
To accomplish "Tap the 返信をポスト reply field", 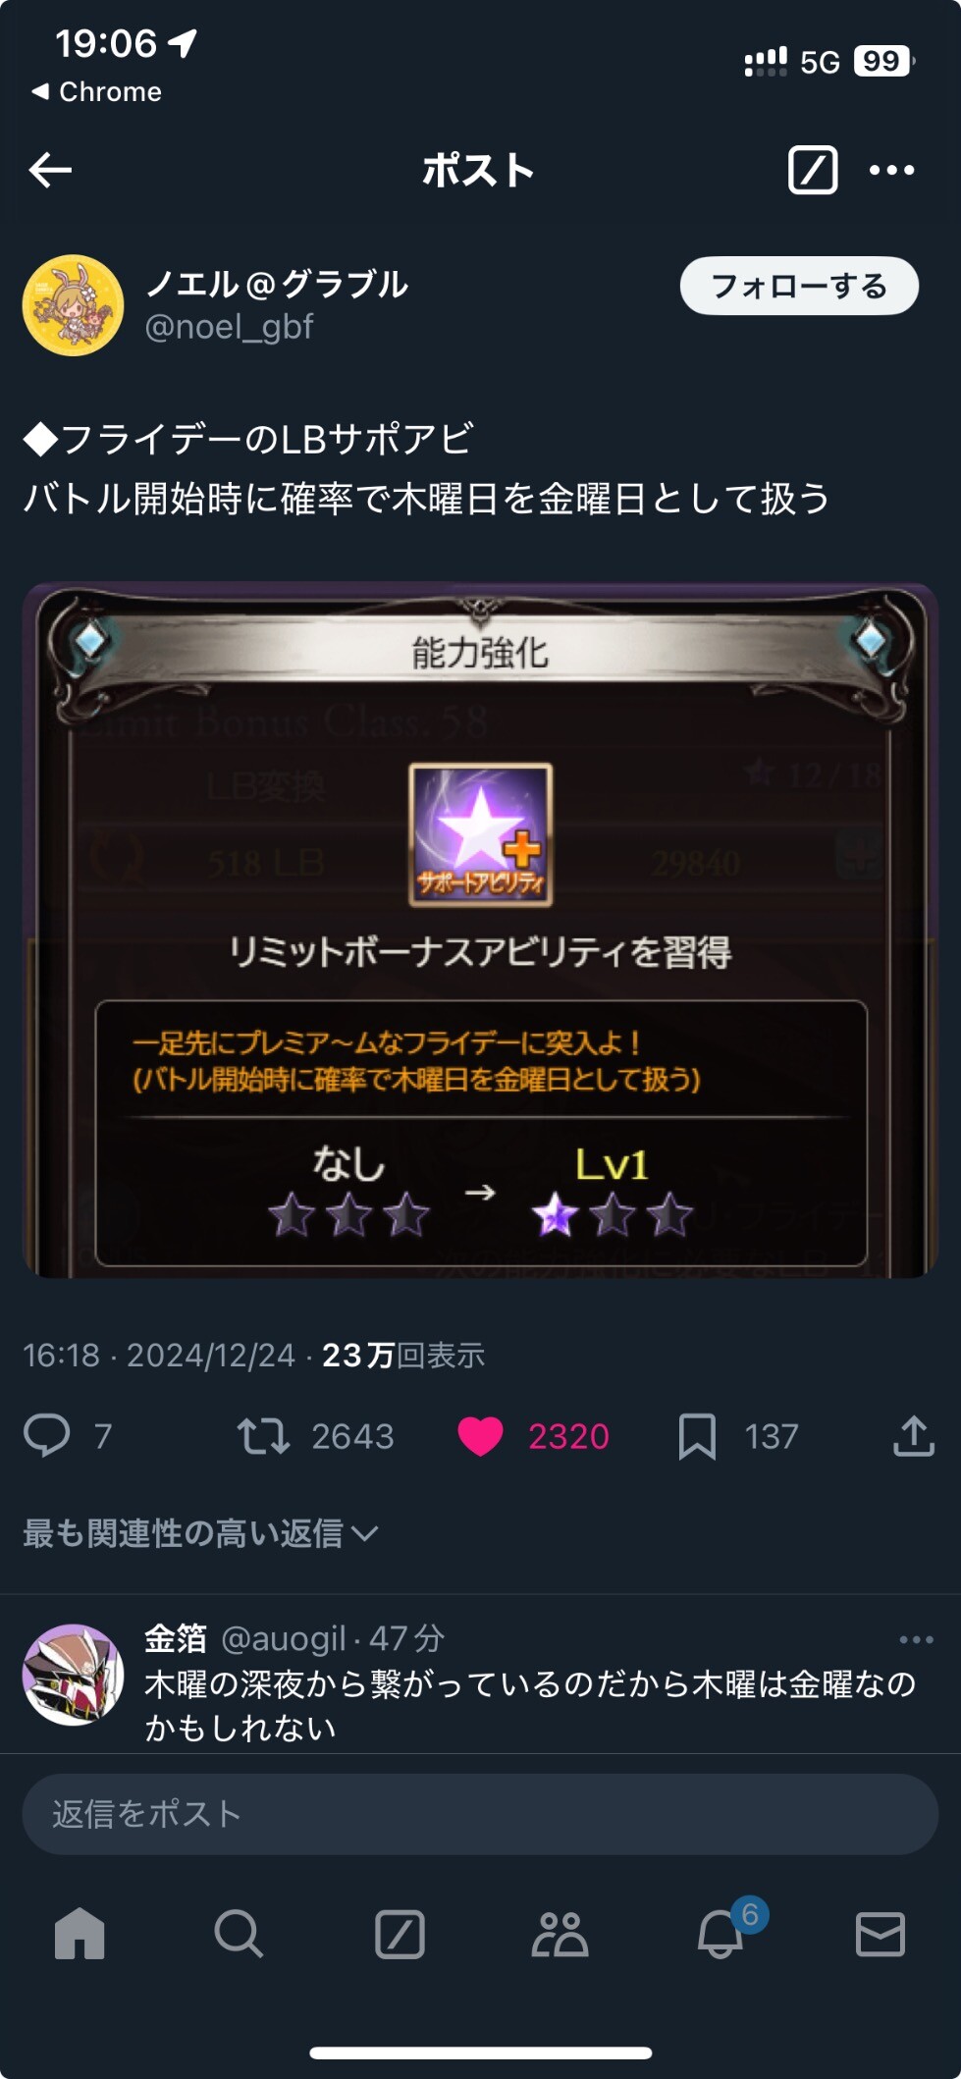I will tap(480, 1813).
